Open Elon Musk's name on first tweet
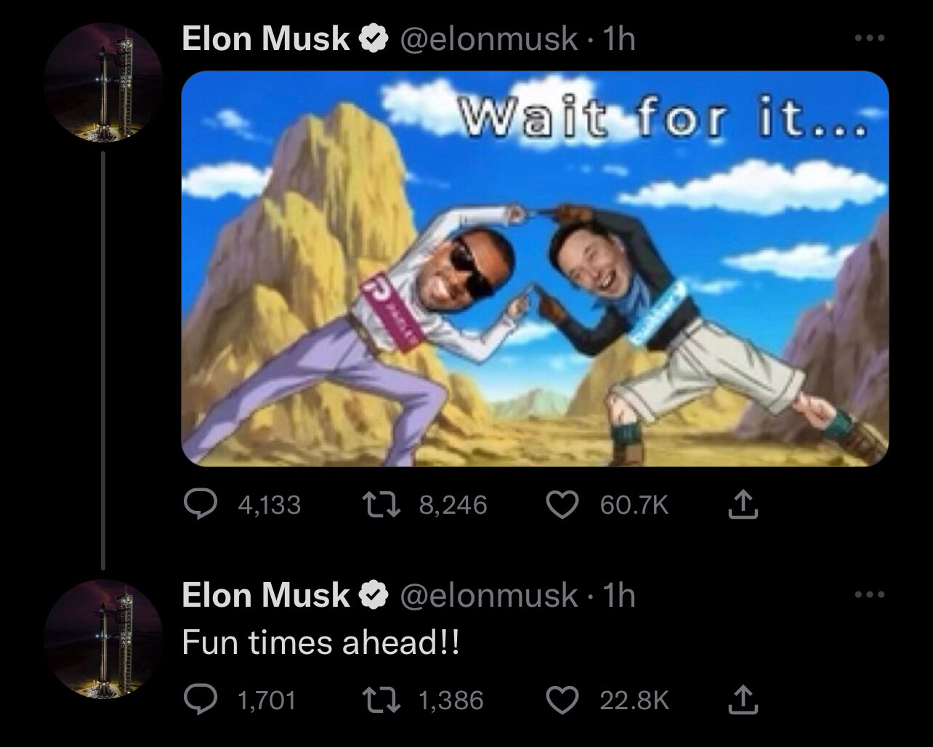The image size is (933, 747). point(265,39)
